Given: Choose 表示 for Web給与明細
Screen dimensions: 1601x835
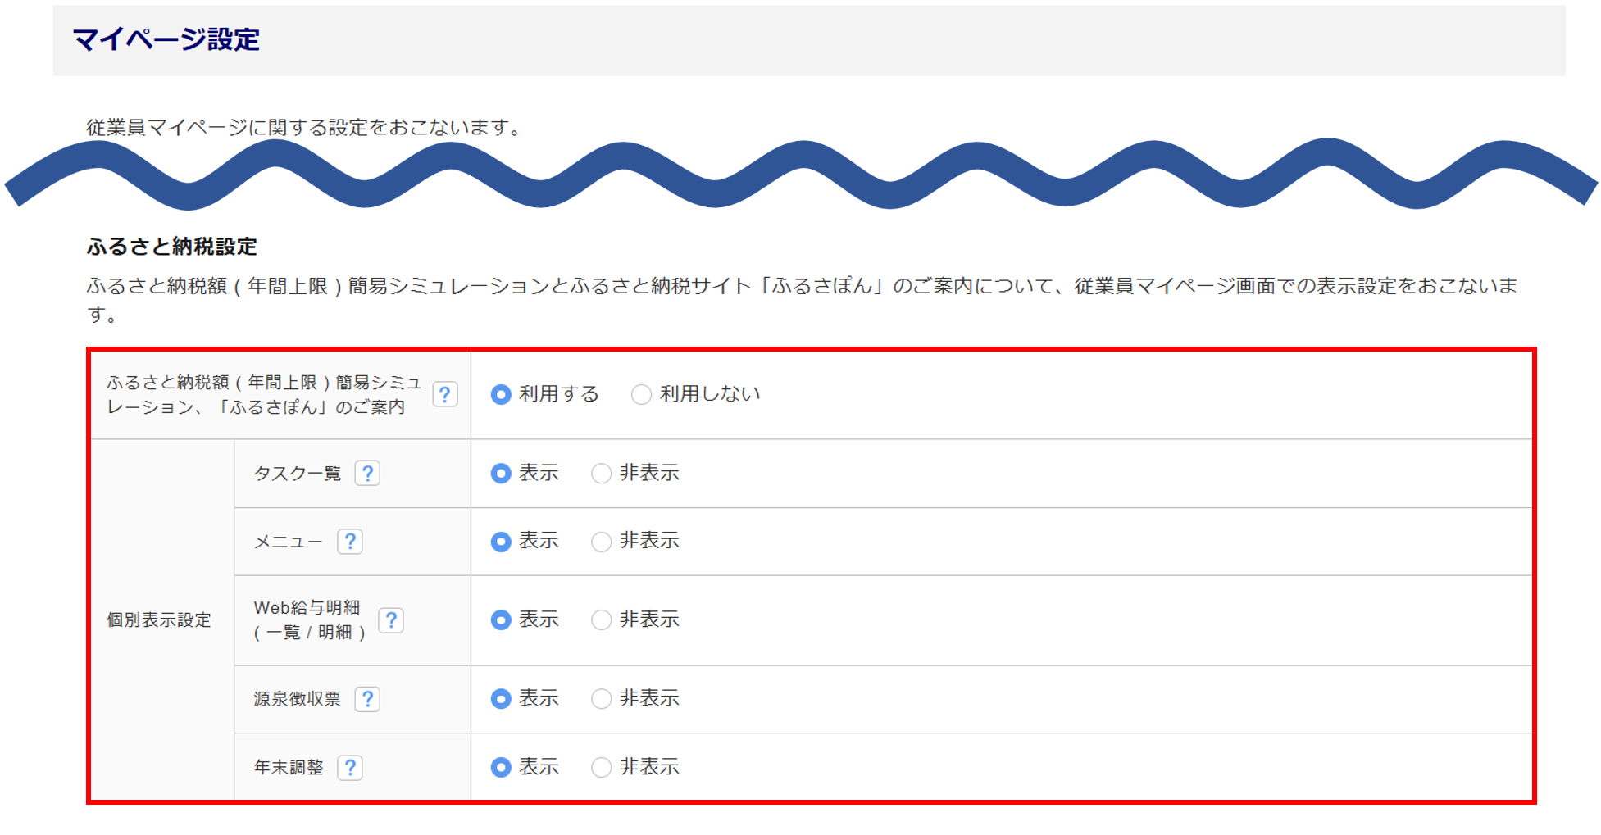Looking at the screenshot, I should pyautogui.click(x=501, y=620).
